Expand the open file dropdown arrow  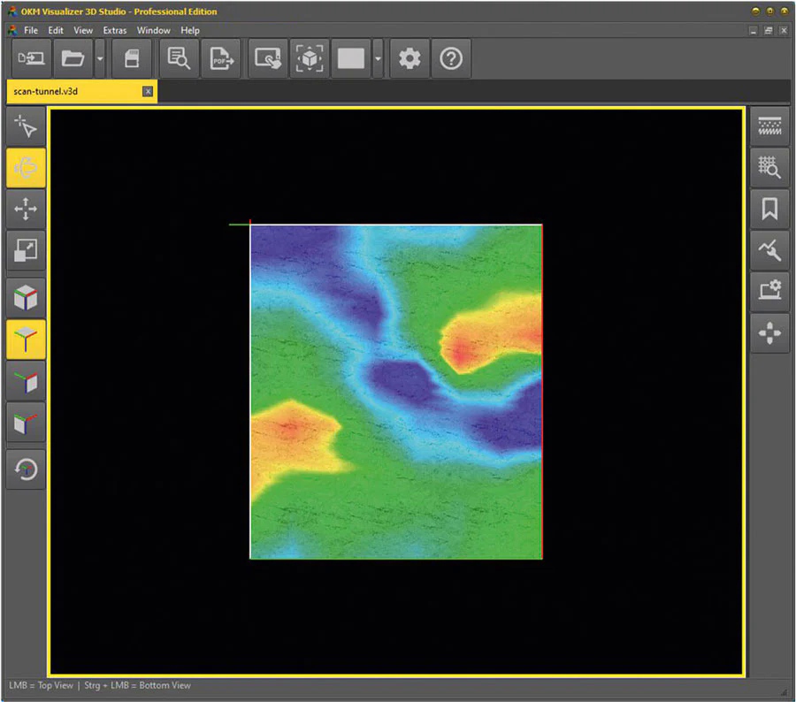click(100, 58)
